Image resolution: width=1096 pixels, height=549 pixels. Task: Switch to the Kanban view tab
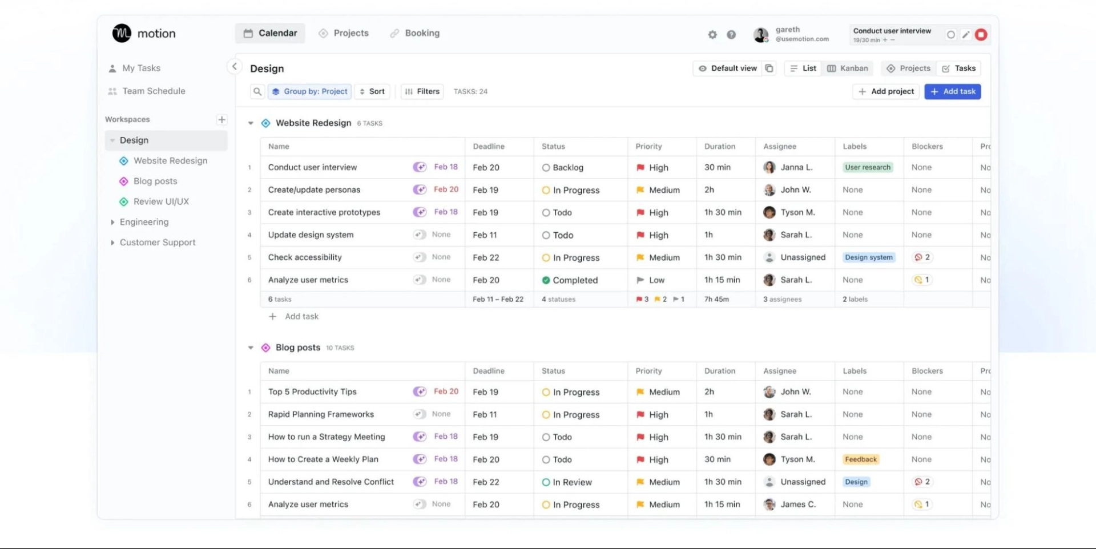click(x=848, y=68)
